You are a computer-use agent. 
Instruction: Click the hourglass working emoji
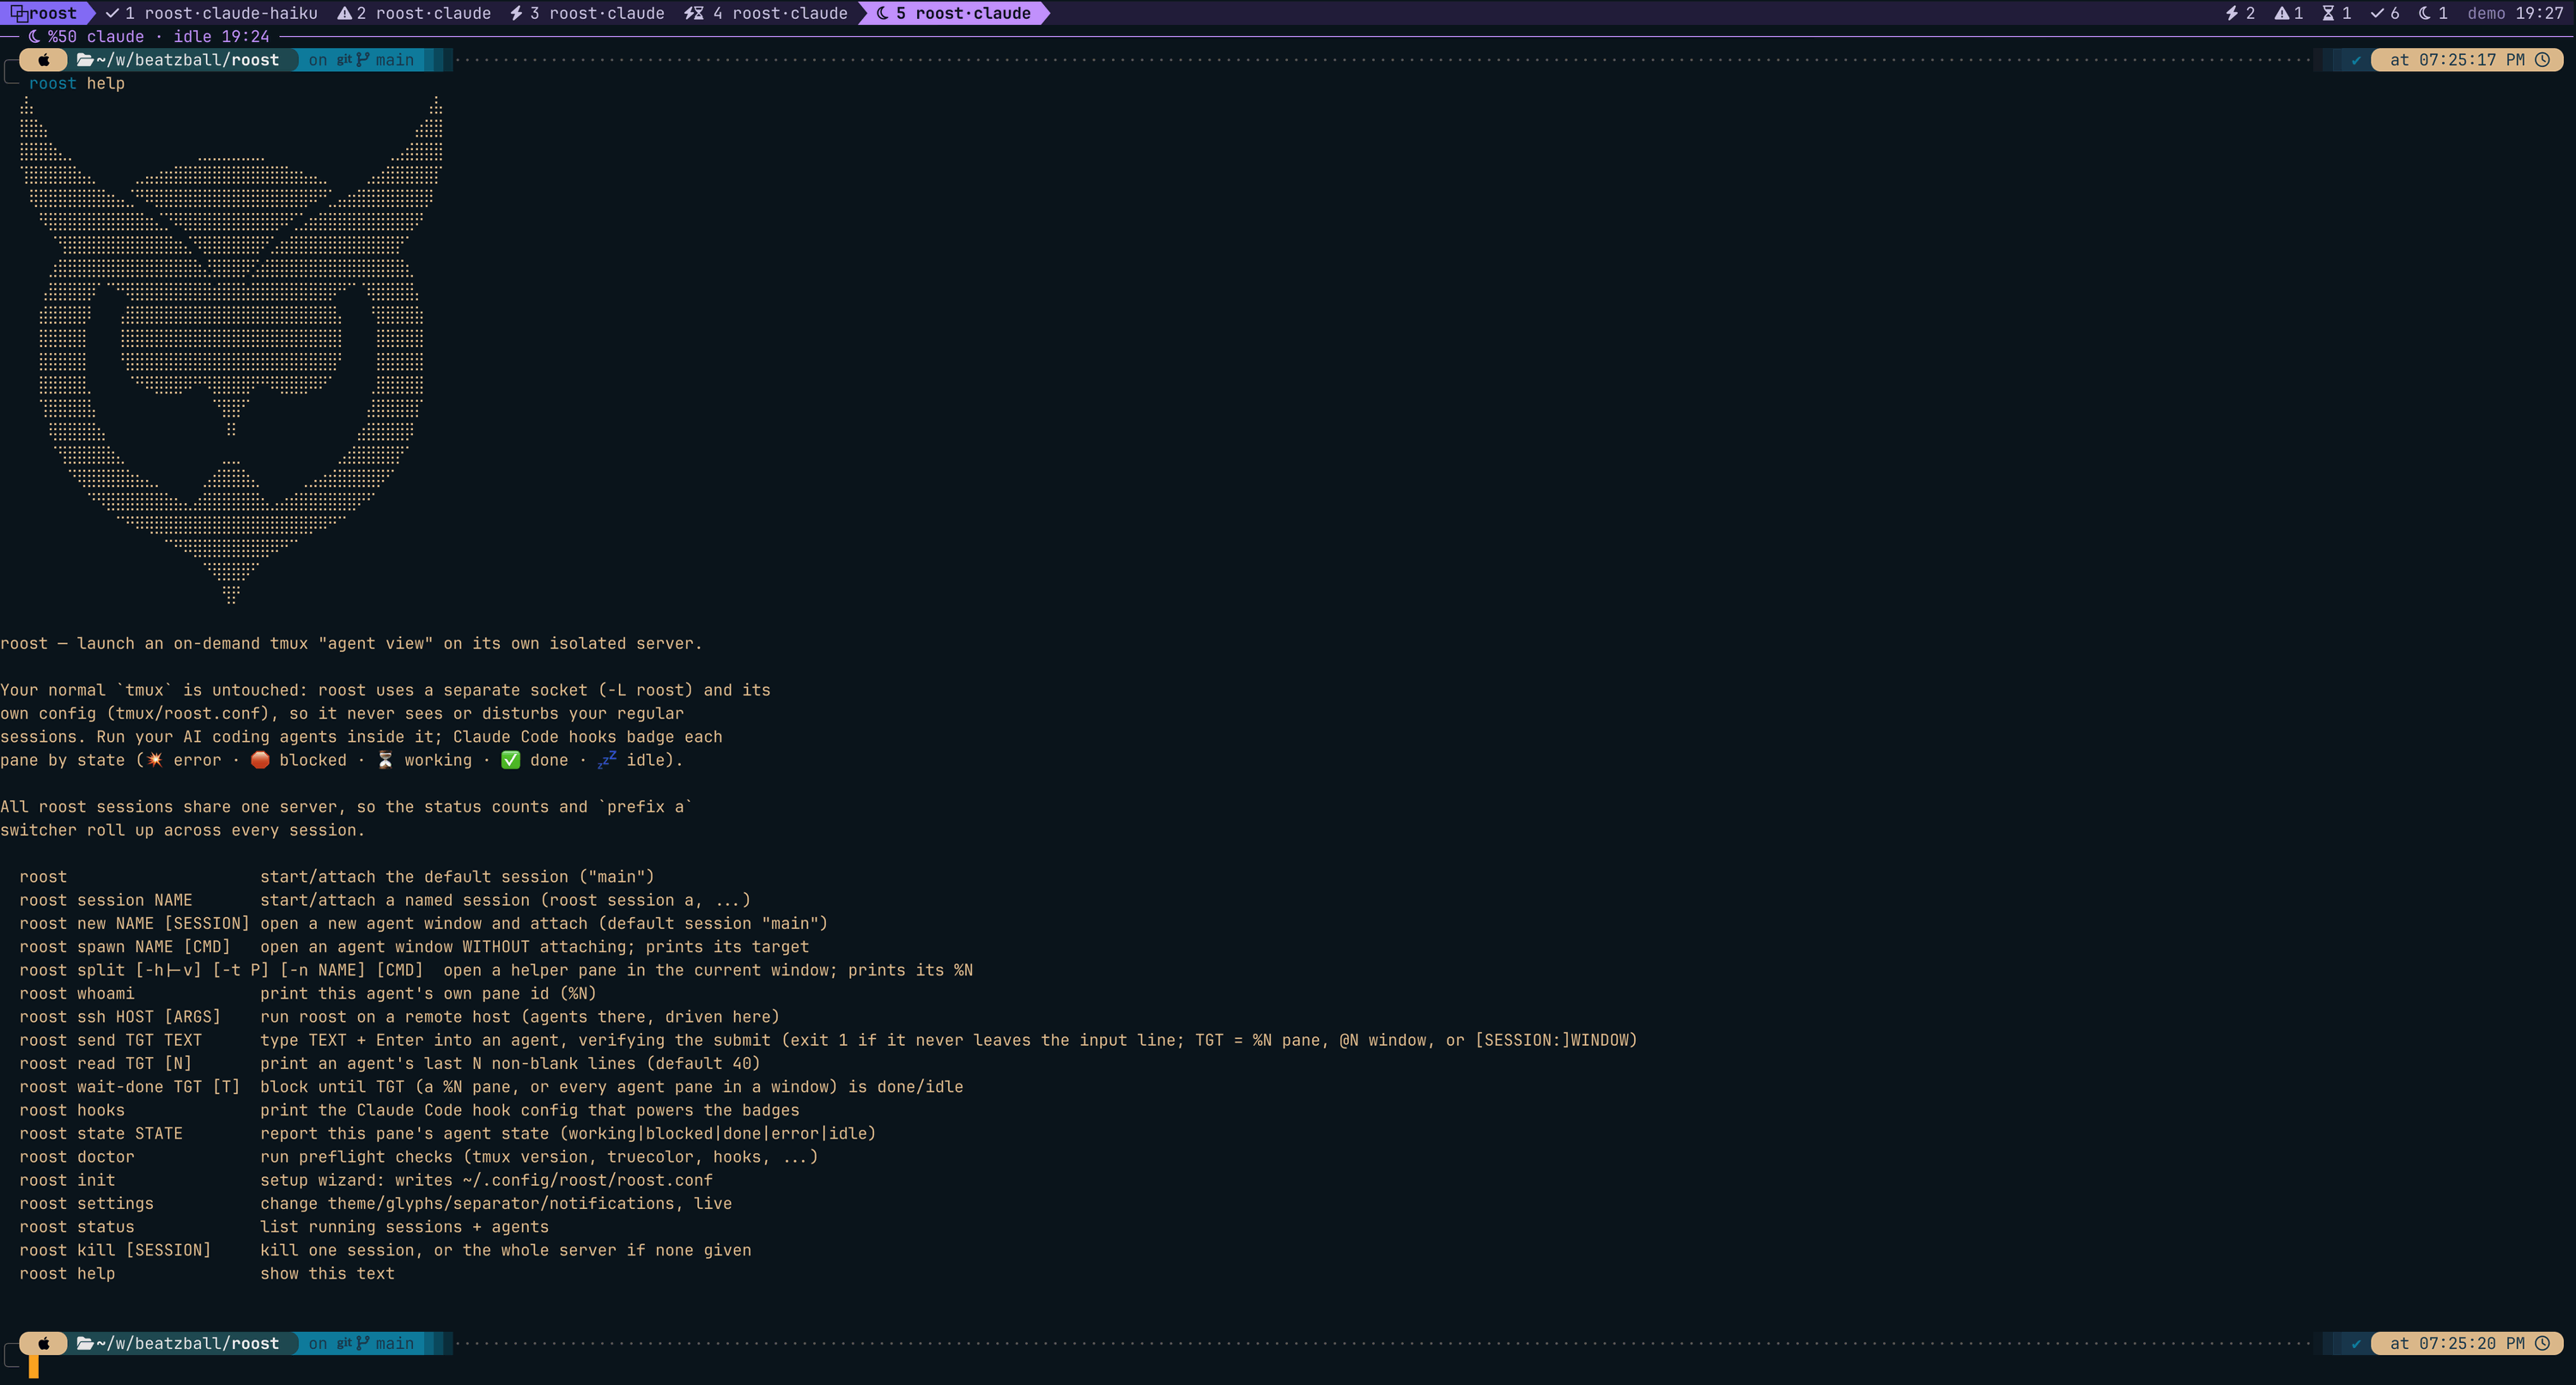385,760
